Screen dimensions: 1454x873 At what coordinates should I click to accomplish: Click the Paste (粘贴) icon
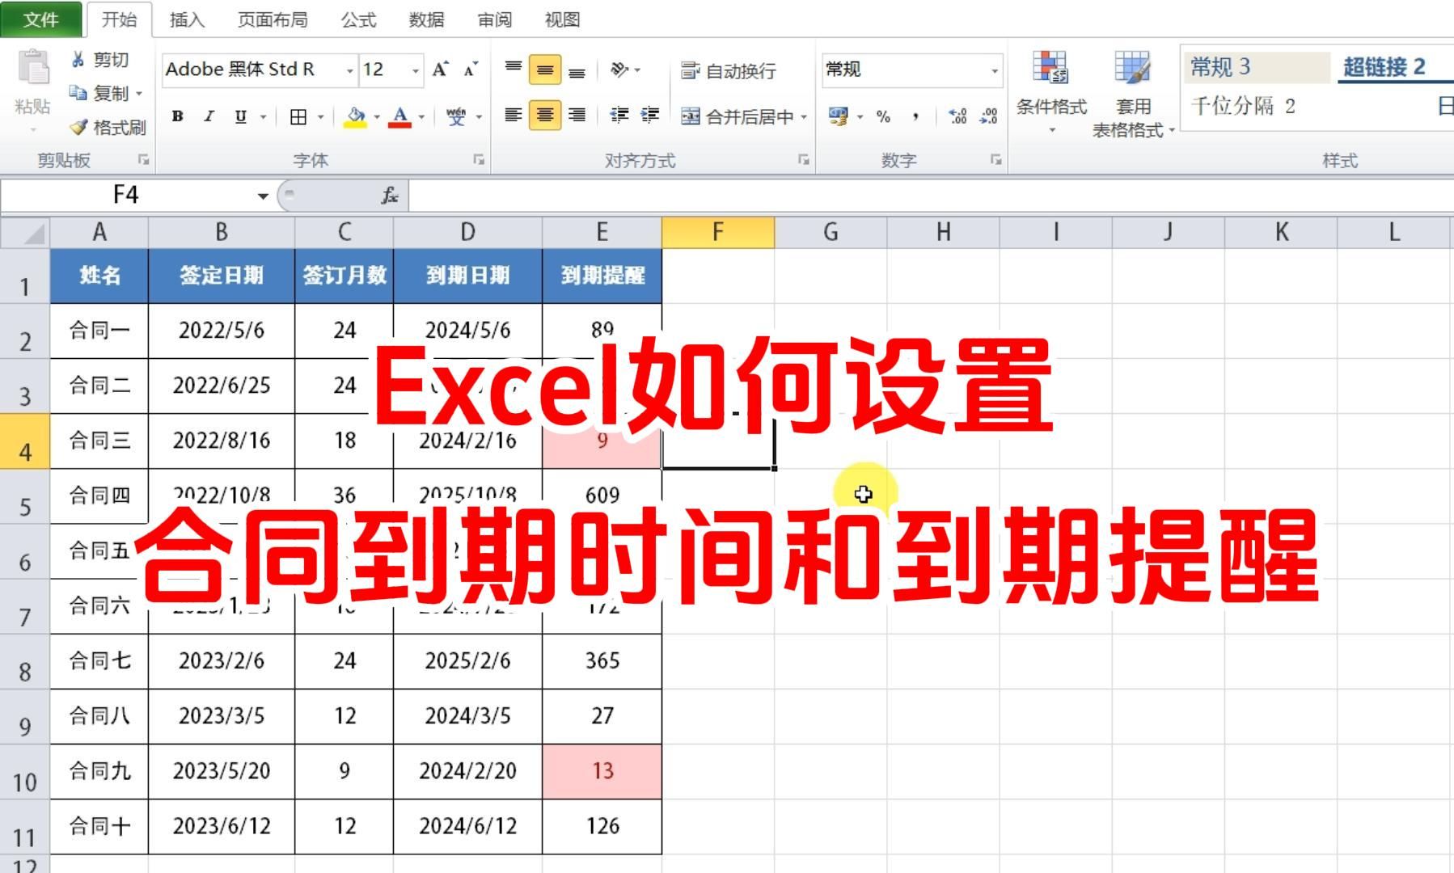click(x=33, y=69)
